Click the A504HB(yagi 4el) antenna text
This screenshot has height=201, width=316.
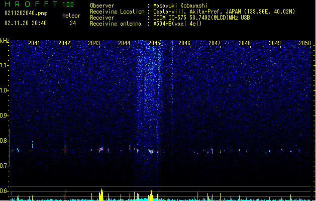pyautogui.click(x=177, y=24)
